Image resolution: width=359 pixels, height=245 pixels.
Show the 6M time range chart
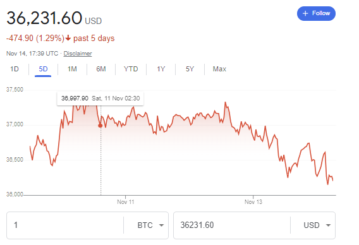coord(101,69)
